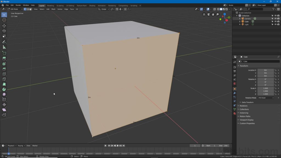This screenshot has height=158, width=281.
Task: Play the animation with the play button
Action: coord(118,146)
